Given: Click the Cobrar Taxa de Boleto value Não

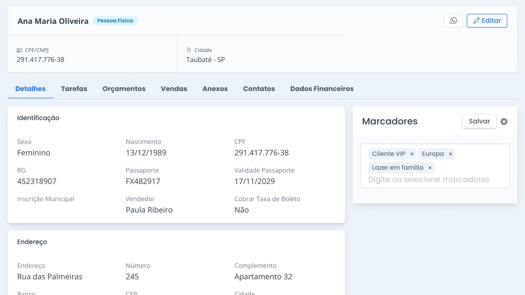Looking at the screenshot, I should pos(242,210).
